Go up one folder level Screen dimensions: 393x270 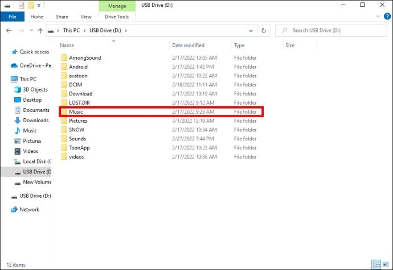40,31
